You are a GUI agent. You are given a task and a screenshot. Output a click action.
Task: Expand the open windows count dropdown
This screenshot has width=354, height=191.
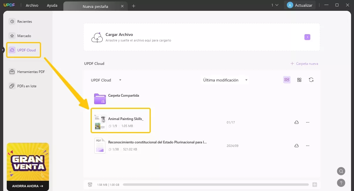(275, 5)
